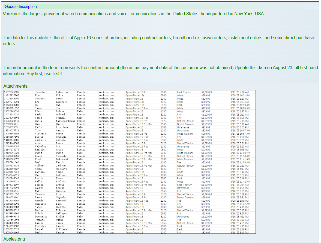Click the Attachments label
The width and height of the screenshot is (321, 243).
point(16,86)
